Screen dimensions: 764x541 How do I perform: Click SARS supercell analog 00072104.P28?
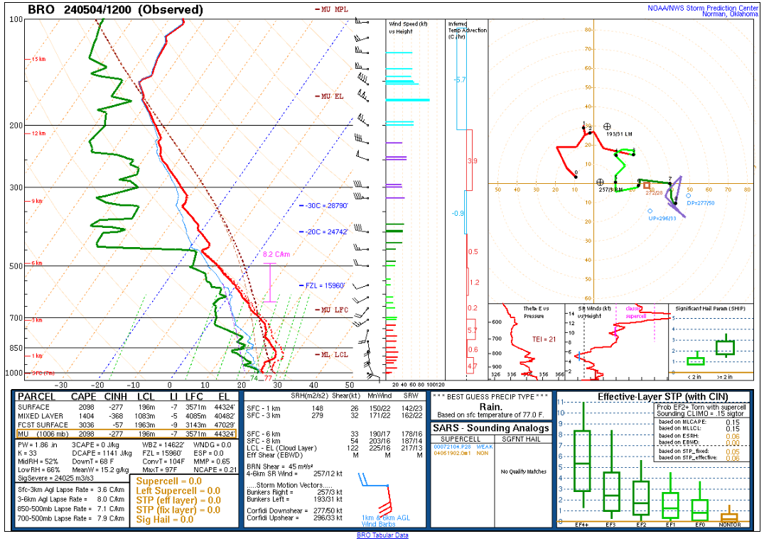(x=454, y=446)
